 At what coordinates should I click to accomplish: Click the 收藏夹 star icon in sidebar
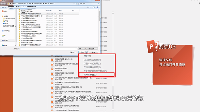click(x=3, y=16)
